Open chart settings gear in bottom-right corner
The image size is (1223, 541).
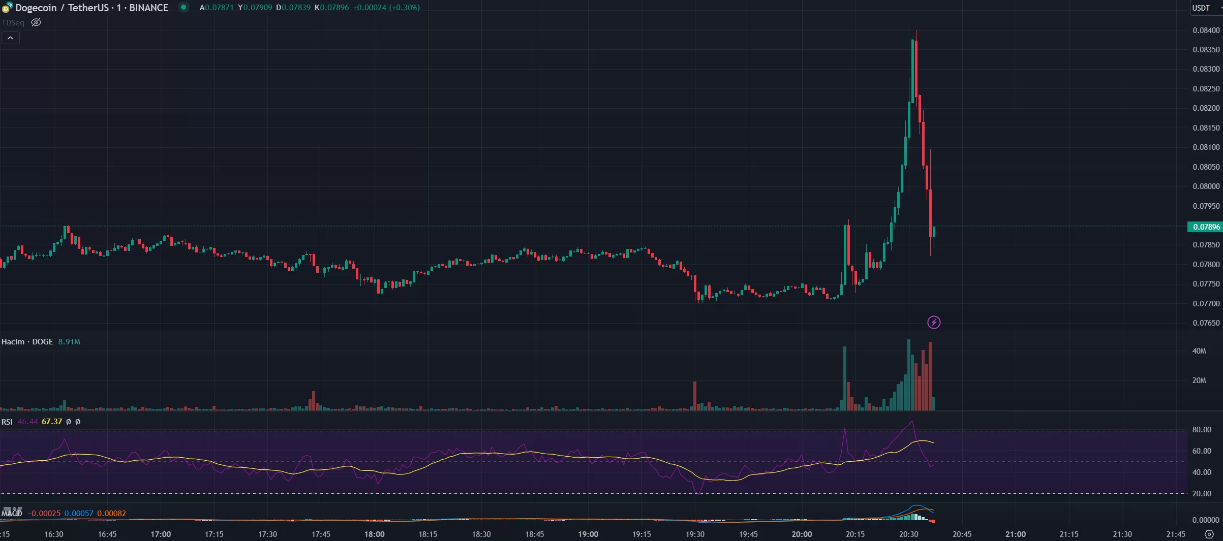coord(1209,534)
